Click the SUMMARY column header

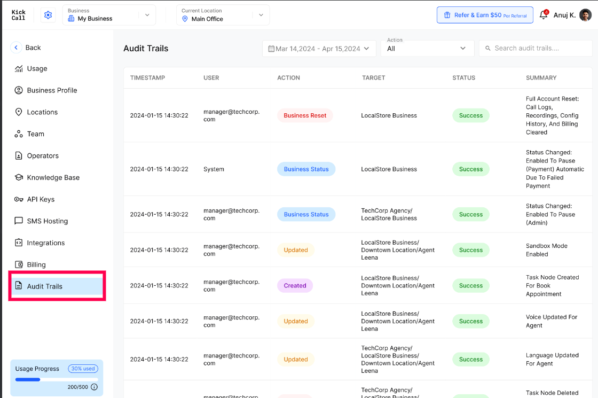click(541, 78)
